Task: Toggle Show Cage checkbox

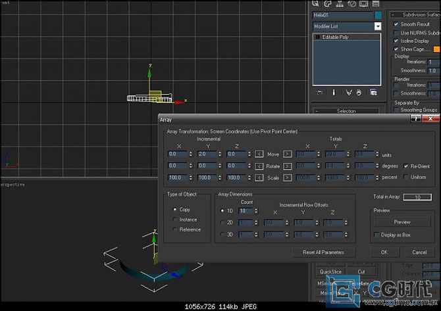Action: (396, 49)
